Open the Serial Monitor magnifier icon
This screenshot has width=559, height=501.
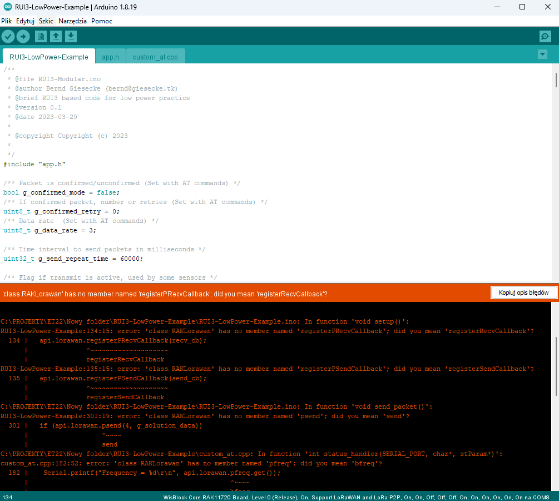[545, 37]
